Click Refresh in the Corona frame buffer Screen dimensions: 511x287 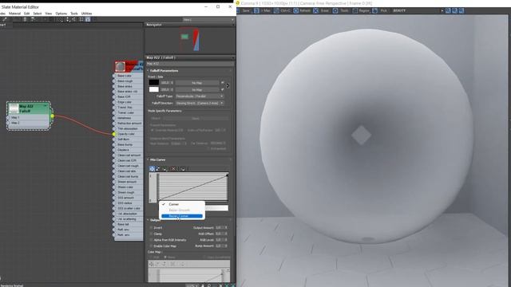point(302,10)
